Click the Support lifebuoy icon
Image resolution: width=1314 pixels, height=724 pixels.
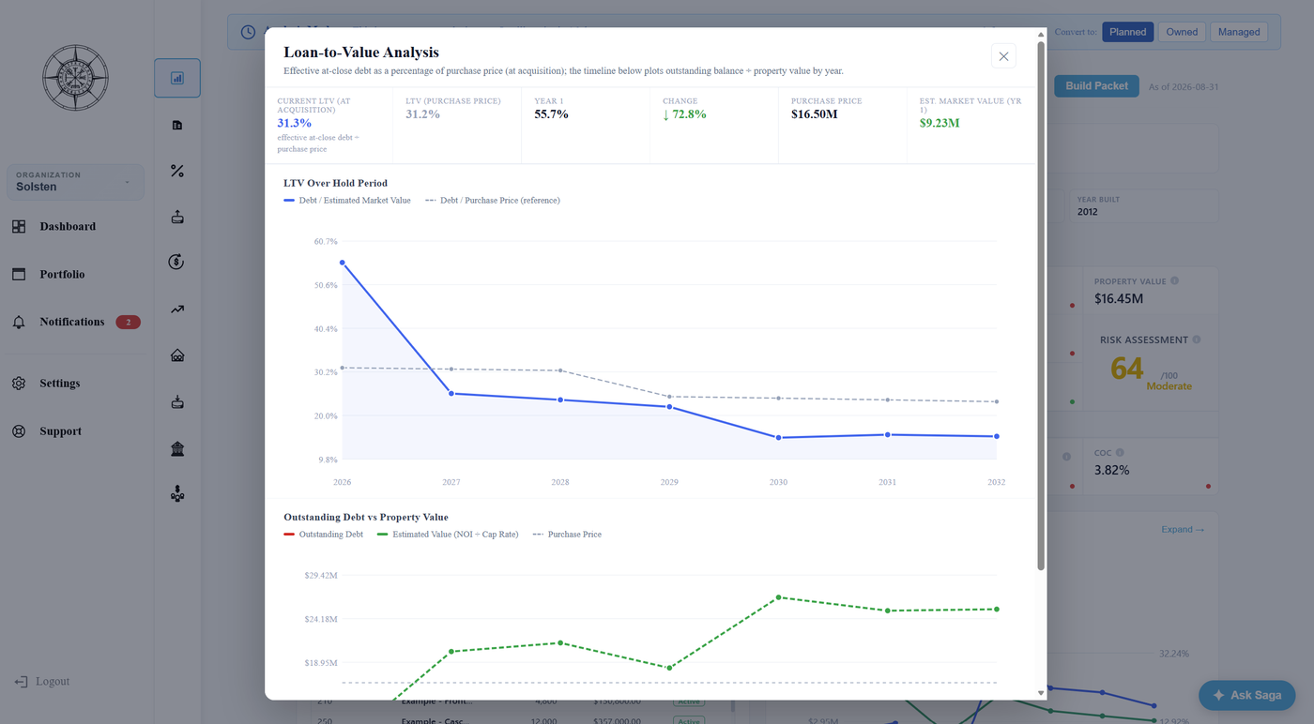pyautogui.click(x=19, y=431)
